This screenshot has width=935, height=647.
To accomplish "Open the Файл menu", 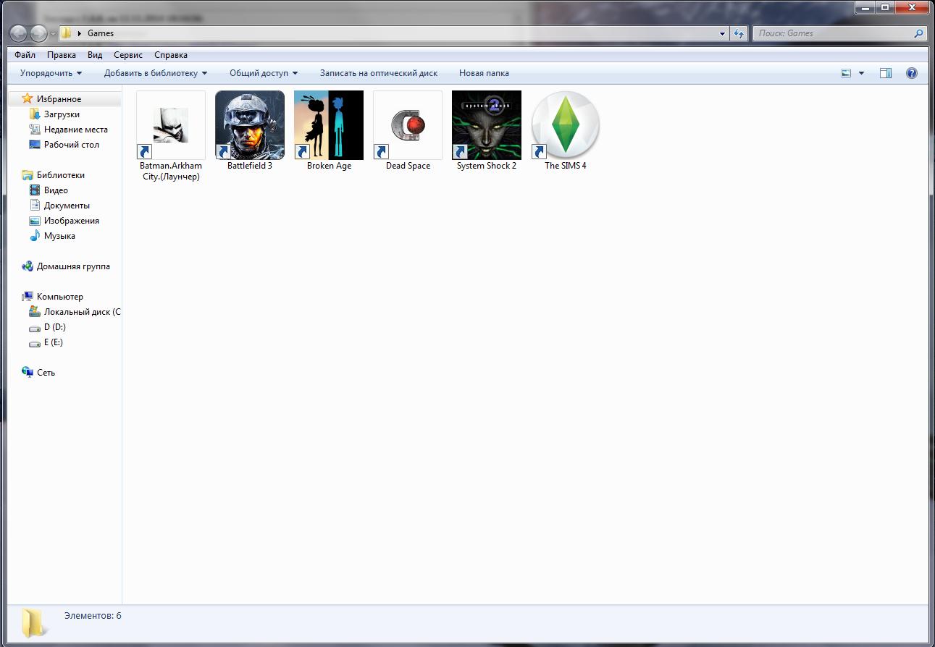I will [25, 55].
